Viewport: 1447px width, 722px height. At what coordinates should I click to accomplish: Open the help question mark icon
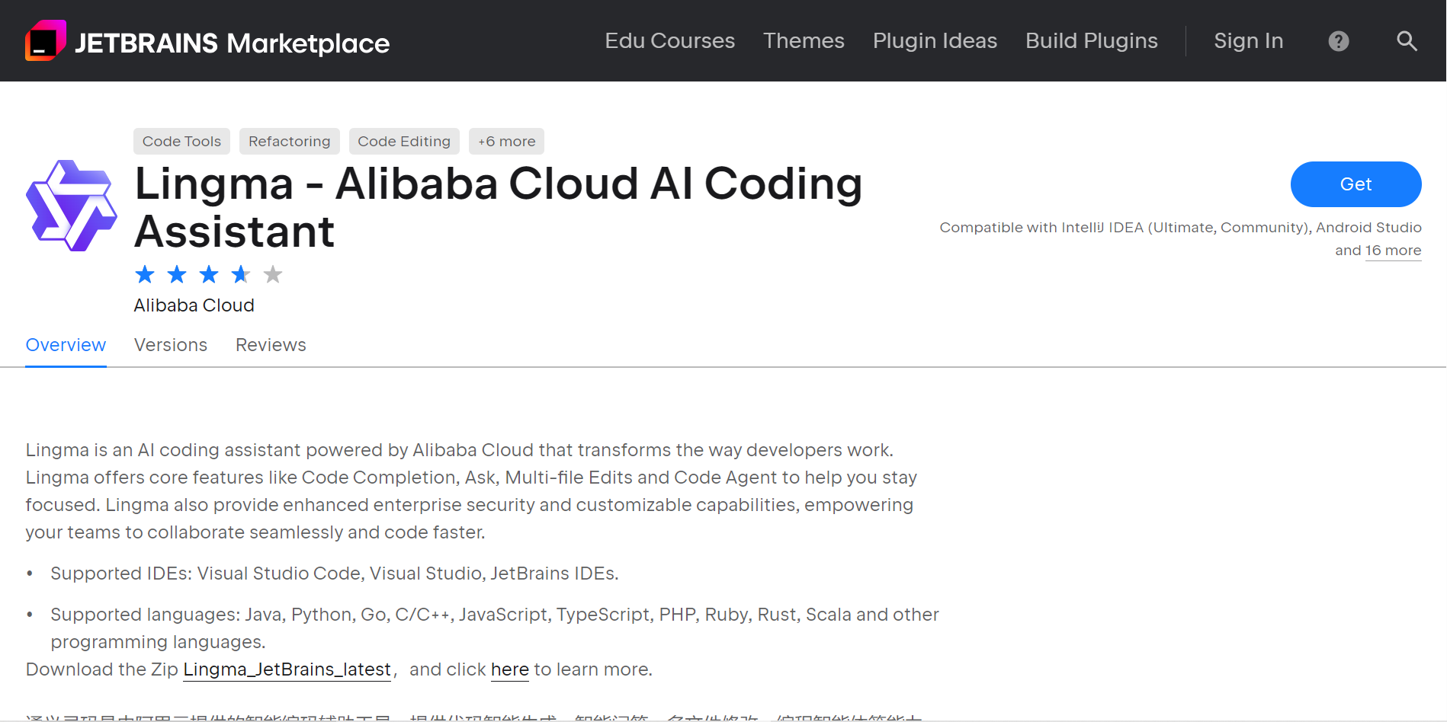pos(1339,41)
